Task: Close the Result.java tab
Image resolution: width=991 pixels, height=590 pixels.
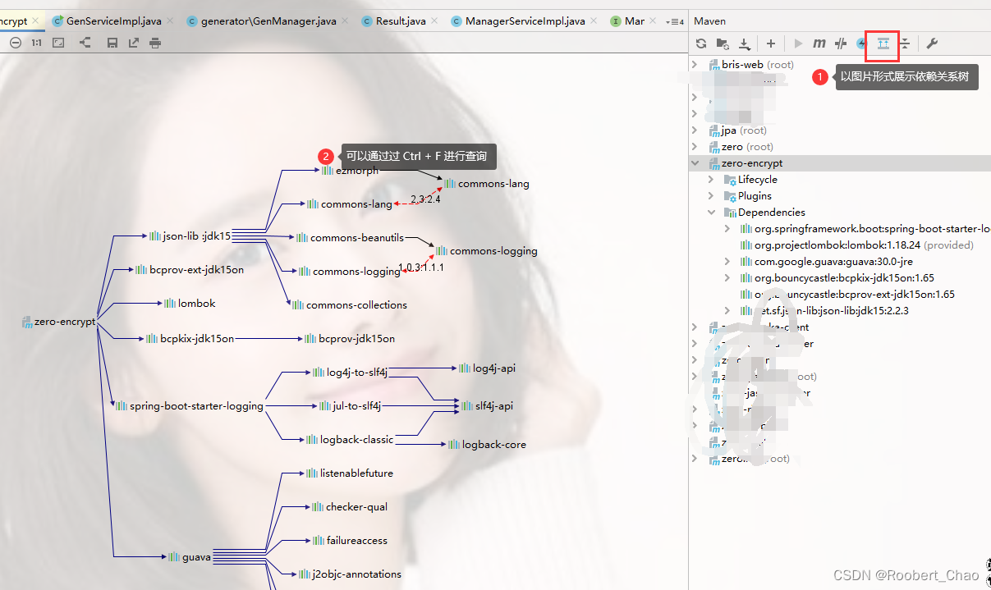Action: click(435, 21)
